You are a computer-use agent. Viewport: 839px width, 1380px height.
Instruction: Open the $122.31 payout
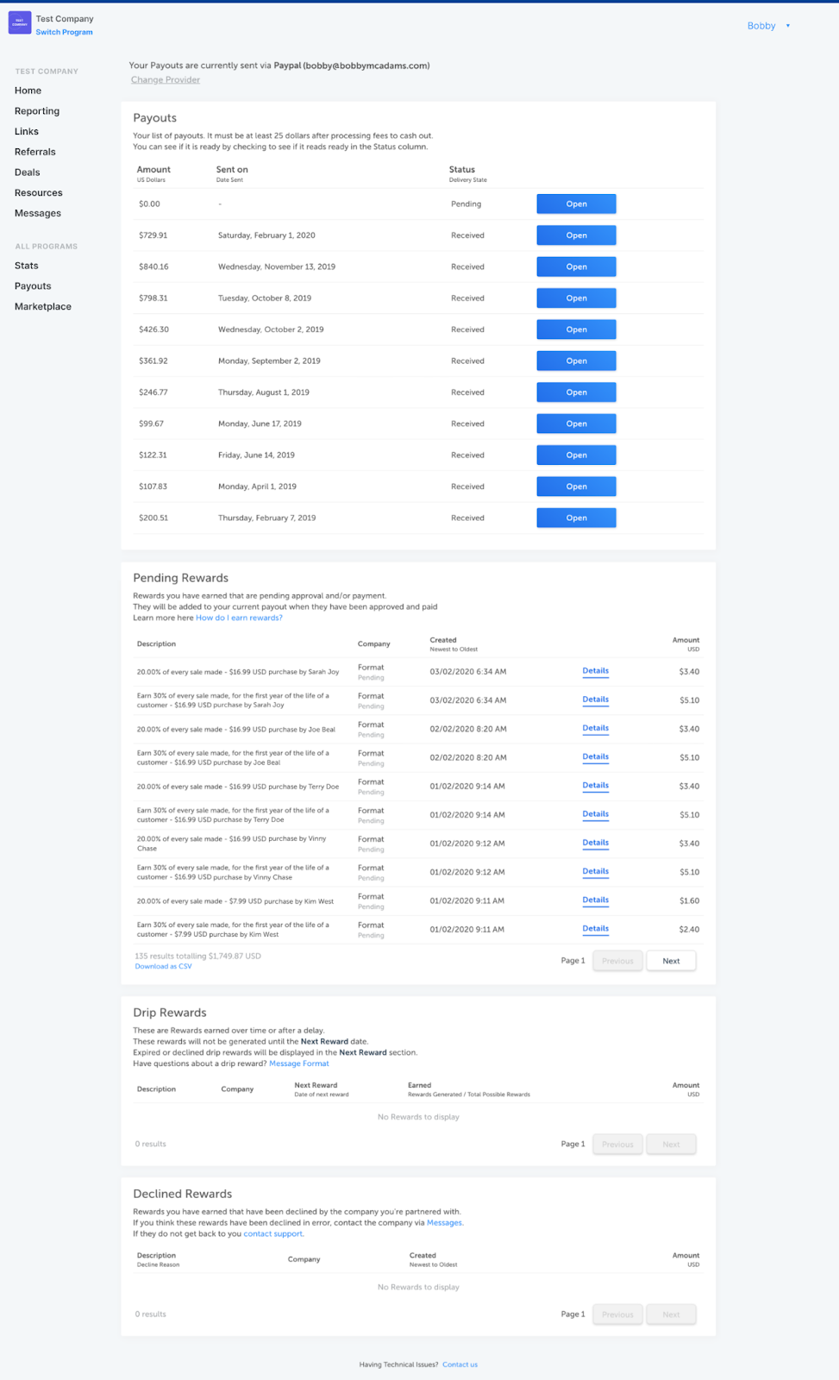[x=576, y=455]
